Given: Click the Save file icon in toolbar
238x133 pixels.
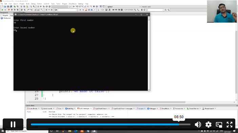Looking at the screenshot, I should pos(8,7).
